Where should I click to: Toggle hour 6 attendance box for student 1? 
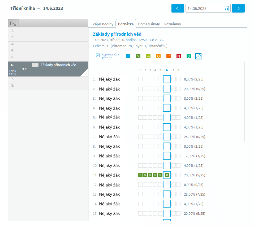(x=167, y=79)
